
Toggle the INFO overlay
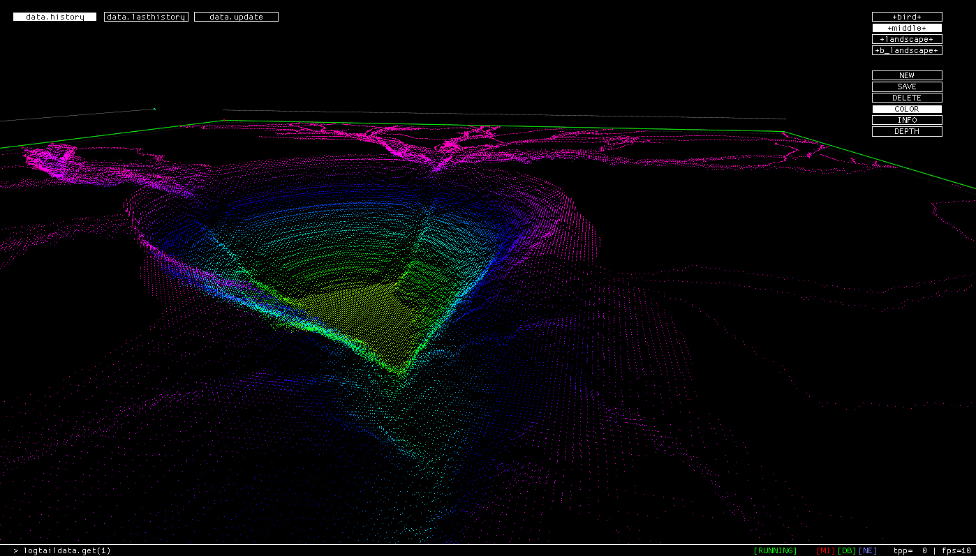[x=906, y=120]
